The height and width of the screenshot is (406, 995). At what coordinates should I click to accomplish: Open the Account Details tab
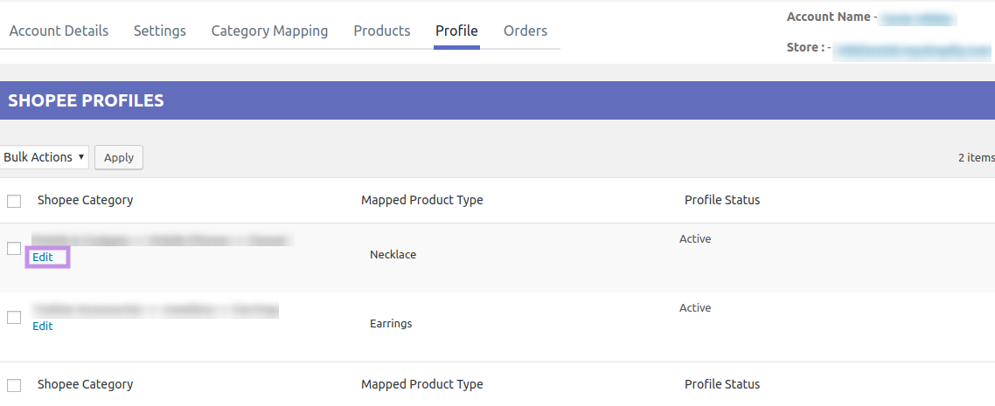(x=59, y=31)
